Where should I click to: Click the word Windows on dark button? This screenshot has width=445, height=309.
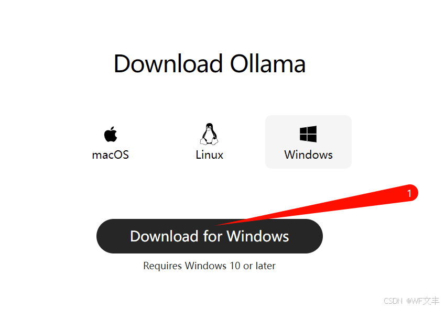point(258,236)
